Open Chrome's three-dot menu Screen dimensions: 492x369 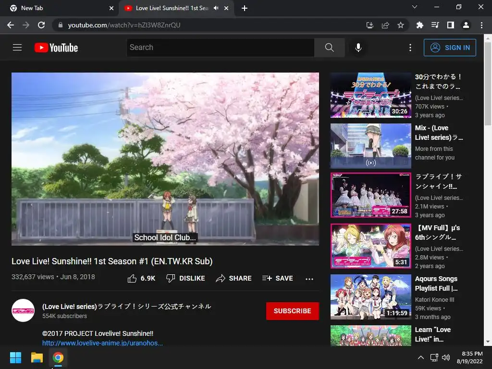pos(481,25)
